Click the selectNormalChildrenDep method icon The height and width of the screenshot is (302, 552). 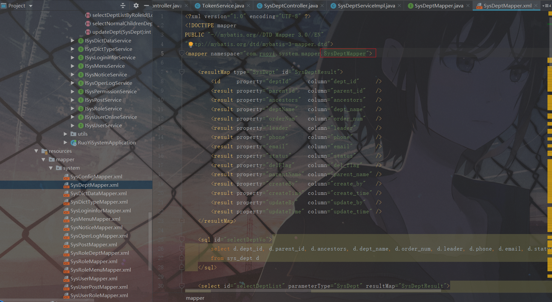point(88,23)
